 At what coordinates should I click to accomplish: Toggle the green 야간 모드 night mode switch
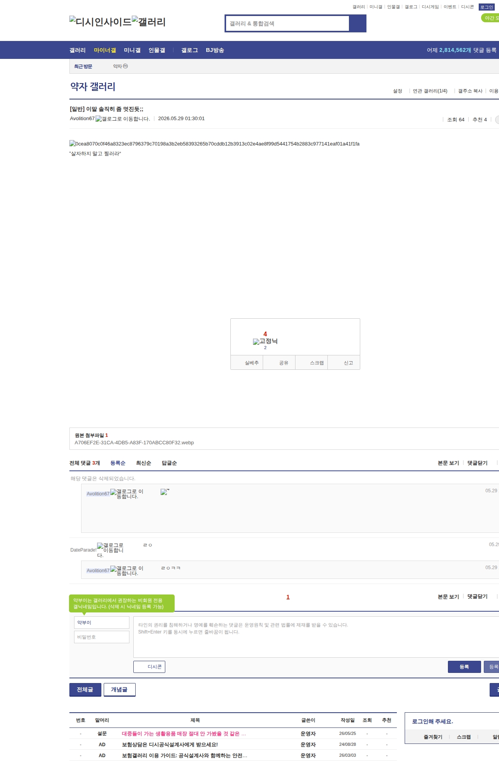pyautogui.click(x=490, y=18)
